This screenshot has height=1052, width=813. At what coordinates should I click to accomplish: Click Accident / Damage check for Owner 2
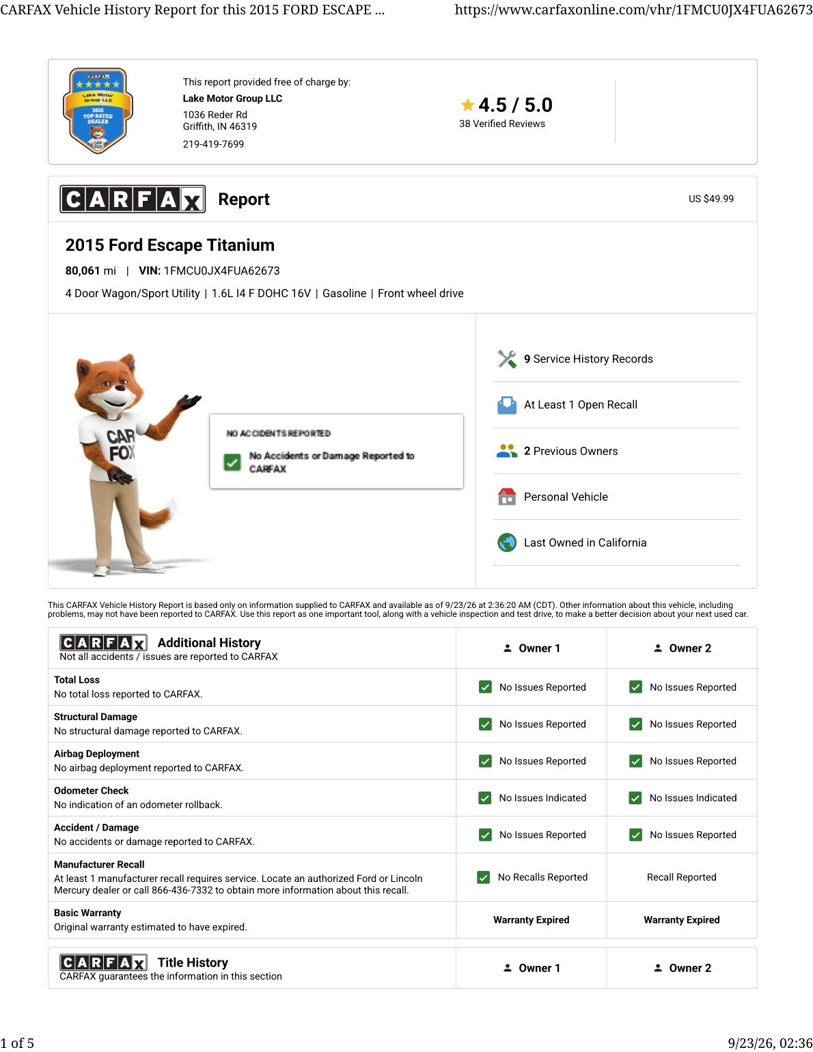tap(635, 835)
